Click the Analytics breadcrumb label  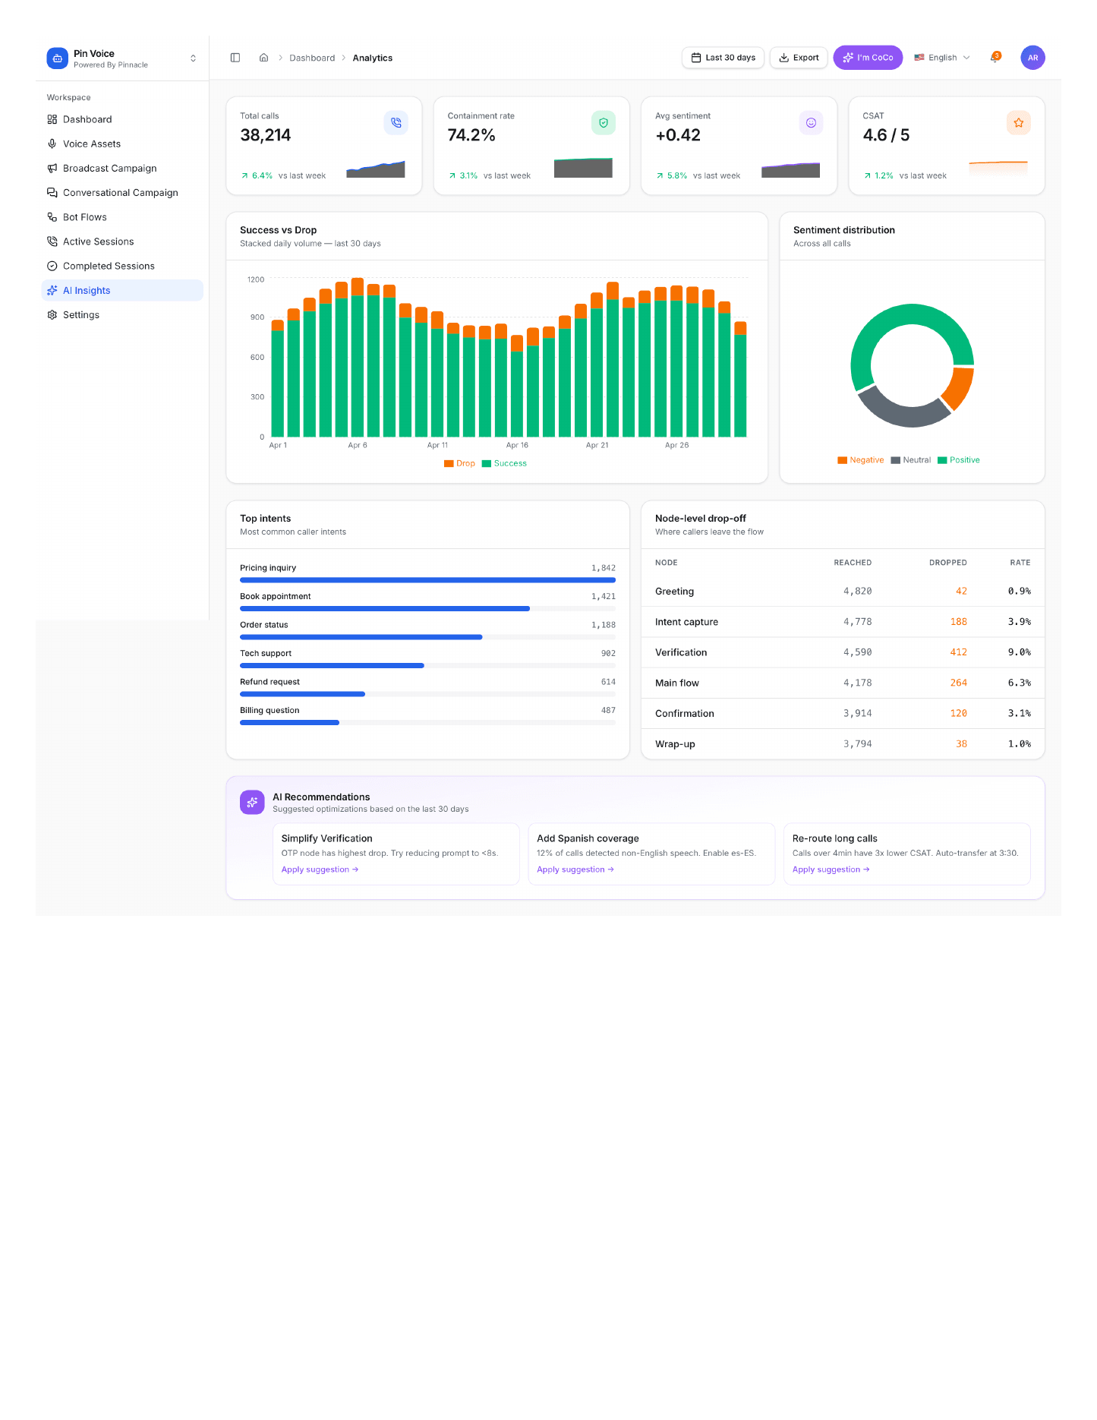(x=372, y=58)
